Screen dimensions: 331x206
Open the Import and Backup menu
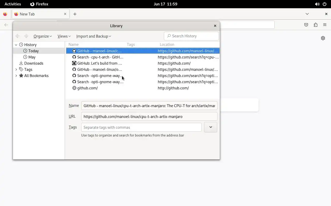pyautogui.click(x=94, y=36)
